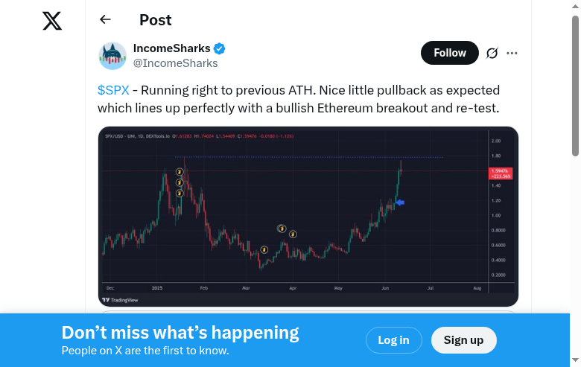Click the blue arrow marker on the chart
Image resolution: width=581 pixels, height=367 pixels.
(x=400, y=202)
